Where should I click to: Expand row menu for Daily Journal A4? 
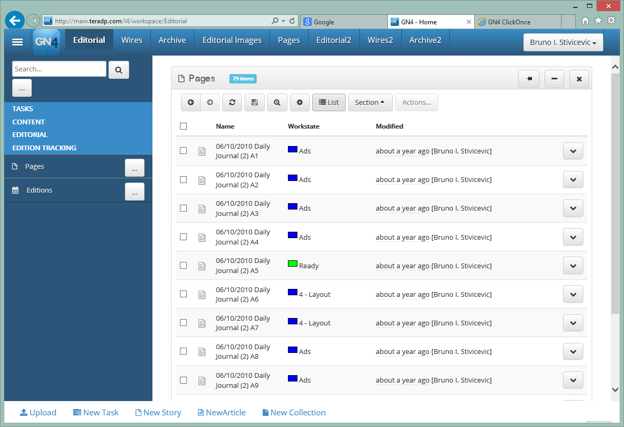click(573, 237)
